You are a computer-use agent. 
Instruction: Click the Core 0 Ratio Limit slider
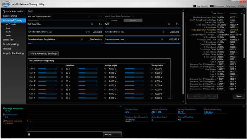tap(48, 69)
